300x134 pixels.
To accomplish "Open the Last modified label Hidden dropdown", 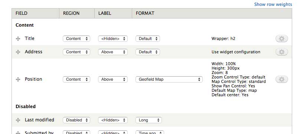I will [113, 120].
